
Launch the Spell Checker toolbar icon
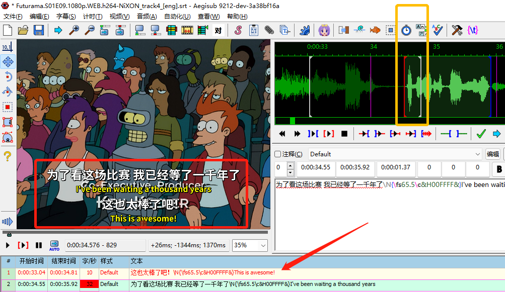coord(437,30)
